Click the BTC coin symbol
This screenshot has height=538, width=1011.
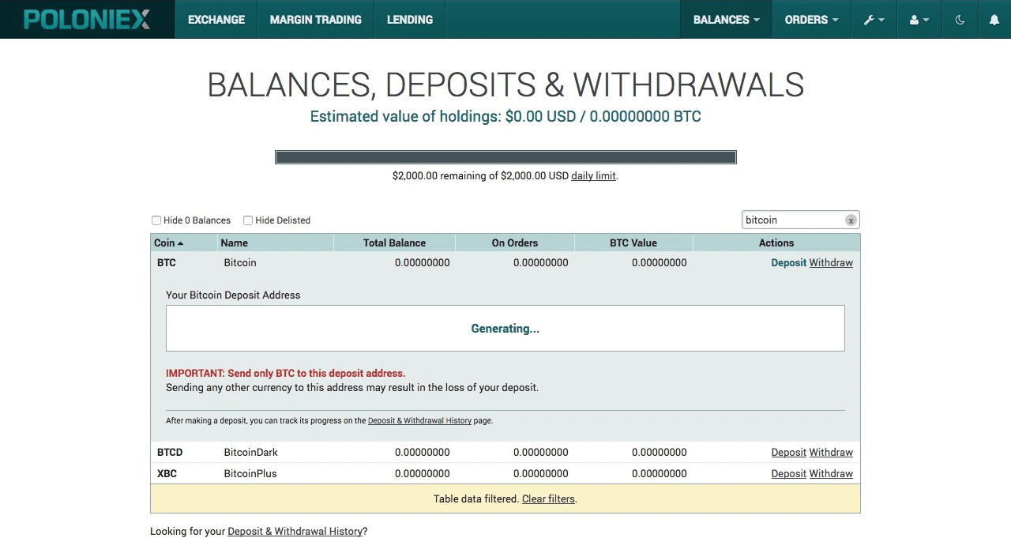pyautogui.click(x=167, y=262)
